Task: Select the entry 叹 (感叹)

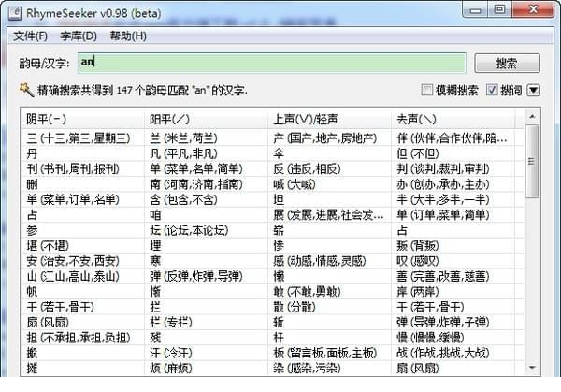Action: click(x=418, y=261)
